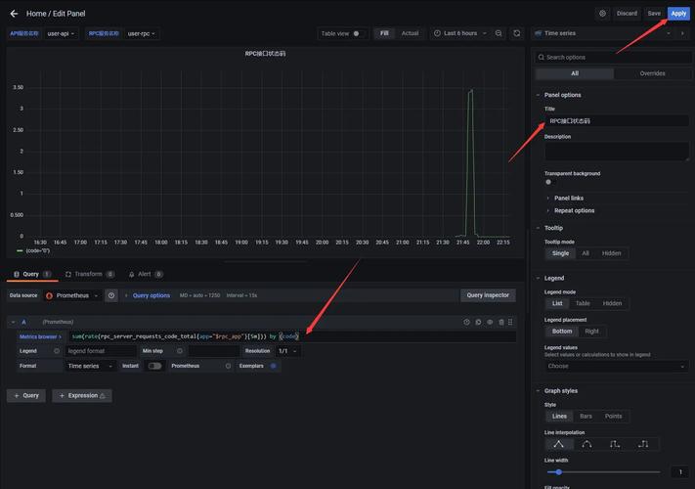This screenshot has height=489, width=695.
Task: Switch to the Transform tab
Action: [x=90, y=274]
